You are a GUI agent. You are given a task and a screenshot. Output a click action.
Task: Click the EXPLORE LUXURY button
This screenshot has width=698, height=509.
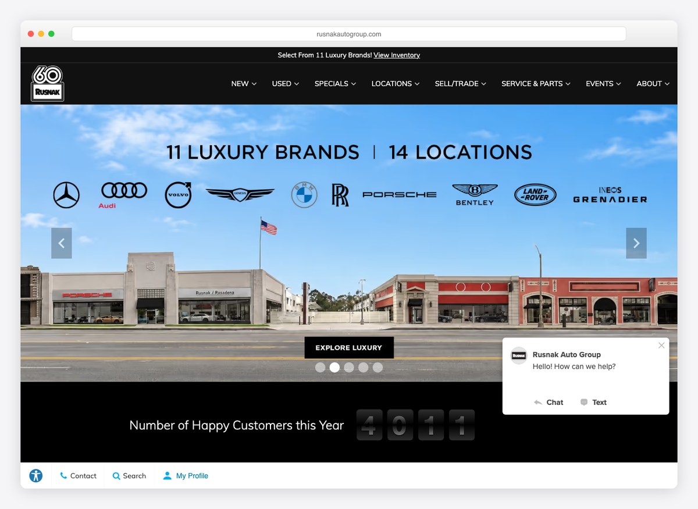[349, 348]
